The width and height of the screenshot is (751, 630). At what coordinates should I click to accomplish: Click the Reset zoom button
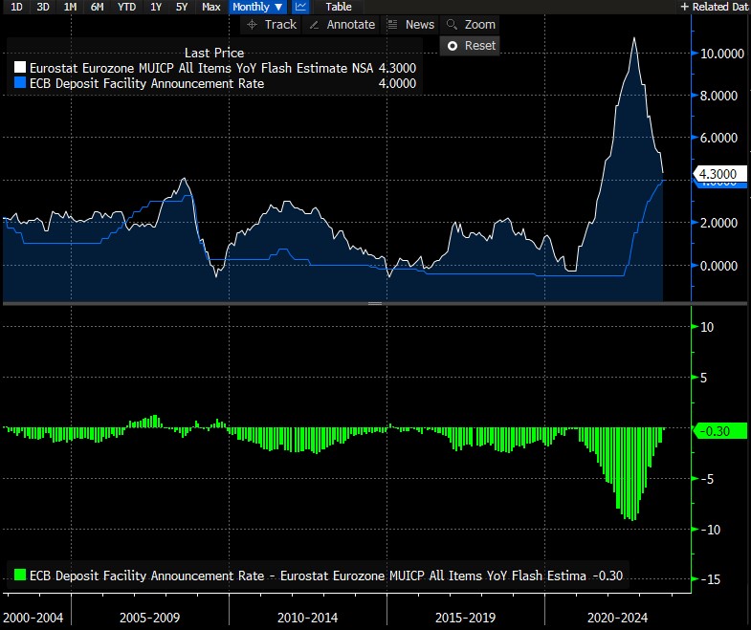[x=471, y=46]
